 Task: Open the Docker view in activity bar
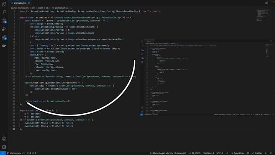pyautogui.click(x=4, y=46)
